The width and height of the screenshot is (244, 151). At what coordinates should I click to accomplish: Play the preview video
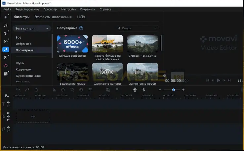click(219, 80)
